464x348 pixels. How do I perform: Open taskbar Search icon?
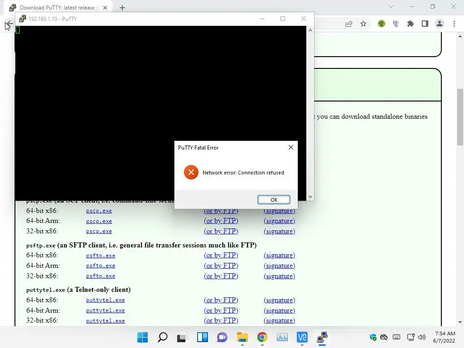pyautogui.click(x=163, y=337)
